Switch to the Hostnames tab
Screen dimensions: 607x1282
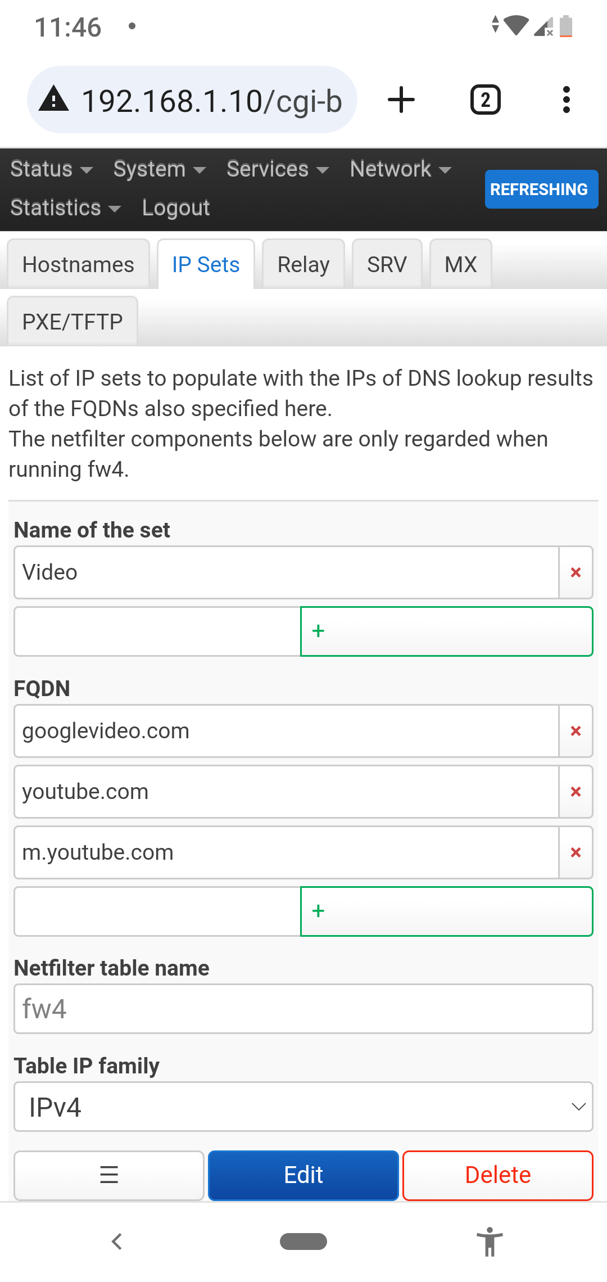[78, 264]
